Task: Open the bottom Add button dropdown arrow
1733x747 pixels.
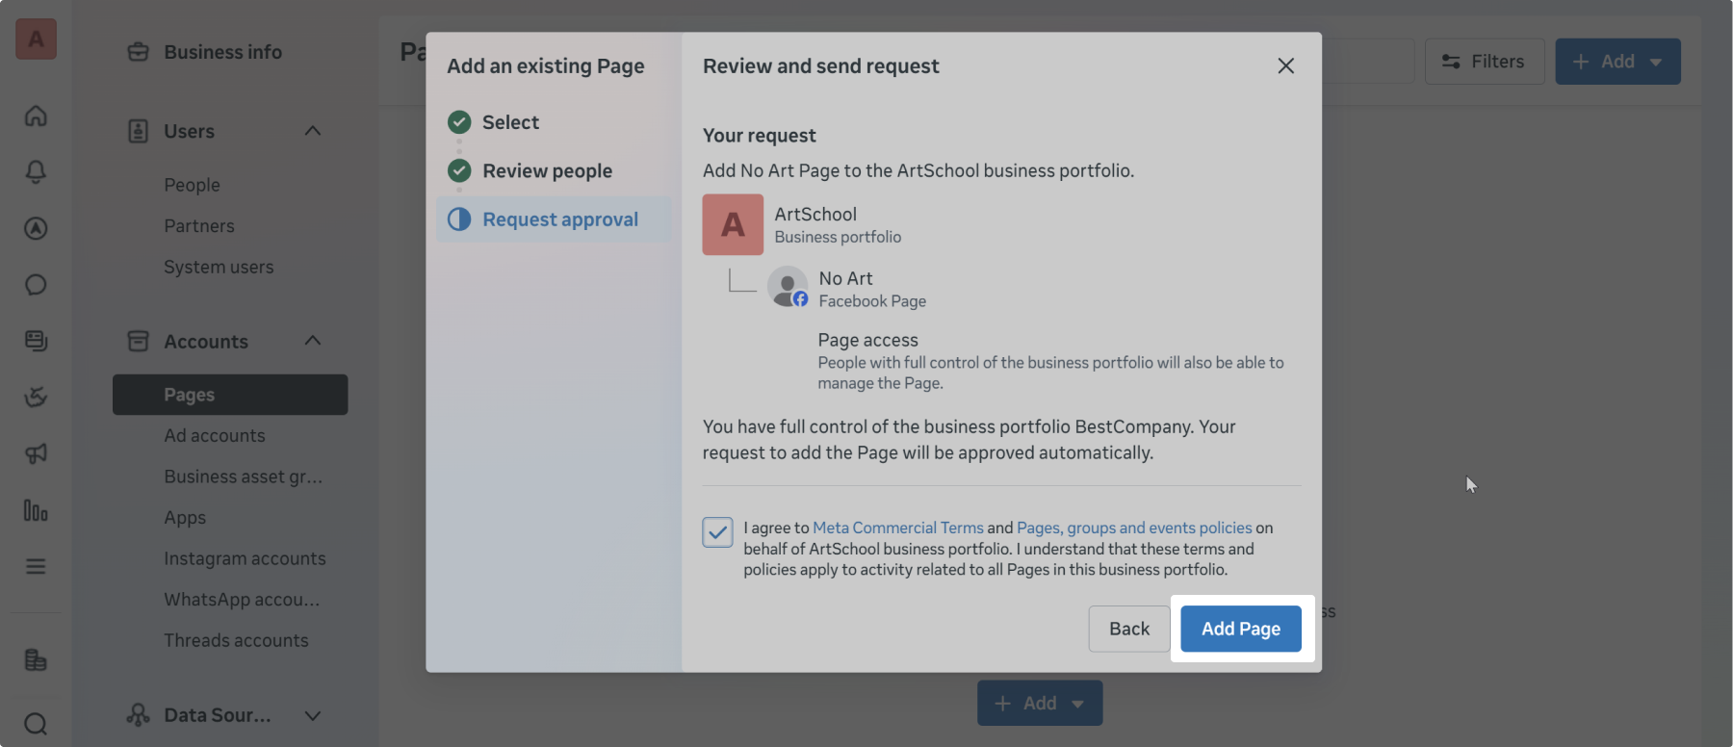Action: pos(1078,704)
